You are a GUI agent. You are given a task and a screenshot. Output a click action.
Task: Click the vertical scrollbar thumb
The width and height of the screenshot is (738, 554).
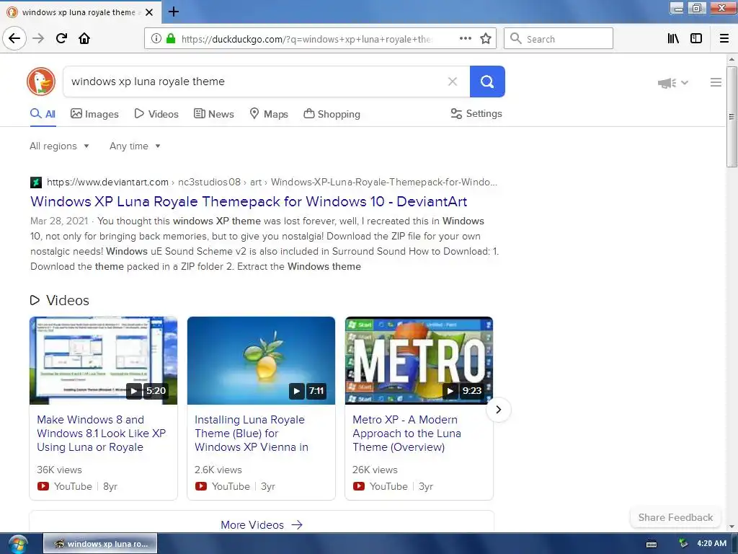732,117
